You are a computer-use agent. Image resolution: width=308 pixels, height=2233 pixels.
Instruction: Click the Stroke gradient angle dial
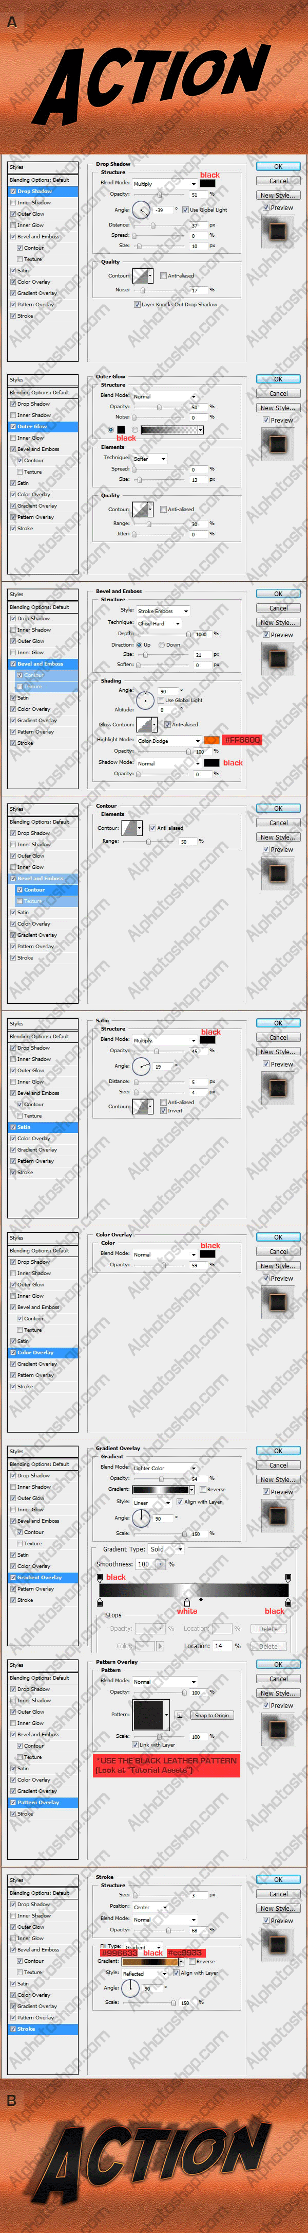(x=130, y=1987)
